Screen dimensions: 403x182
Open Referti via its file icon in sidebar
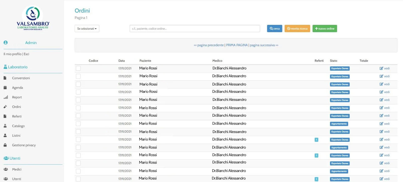(x=5, y=116)
